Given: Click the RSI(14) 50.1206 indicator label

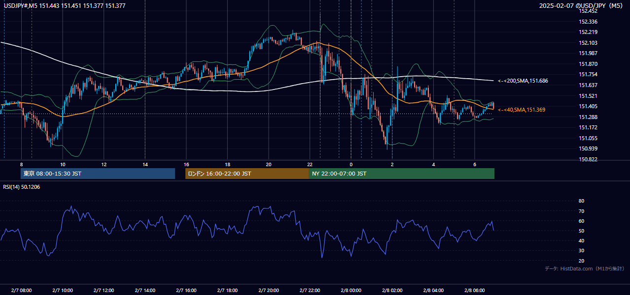Looking at the screenshot, I should point(22,187).
